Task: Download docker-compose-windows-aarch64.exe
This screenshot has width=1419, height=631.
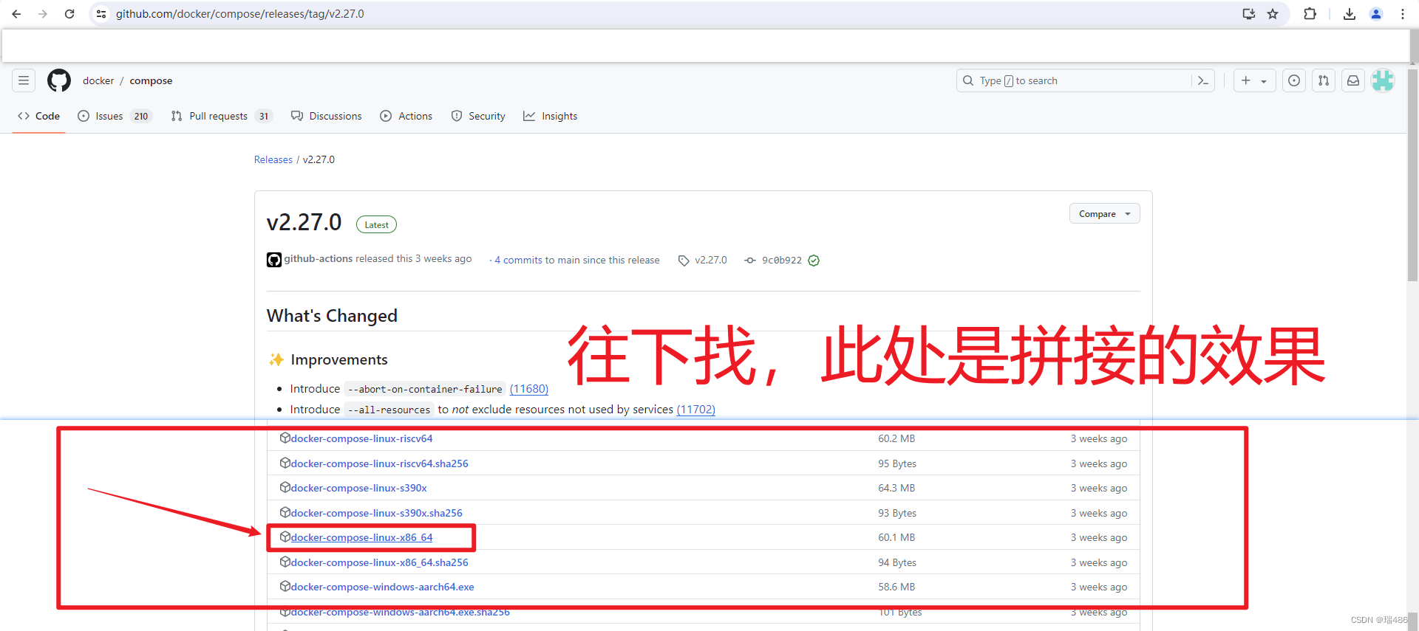Action: coord(382,587)
